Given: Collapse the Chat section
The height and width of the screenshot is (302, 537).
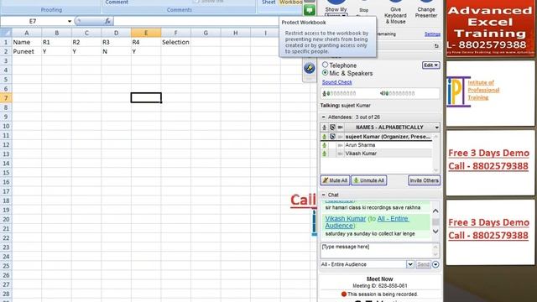Looking at the screenshot, I should (x=324, y=195).
